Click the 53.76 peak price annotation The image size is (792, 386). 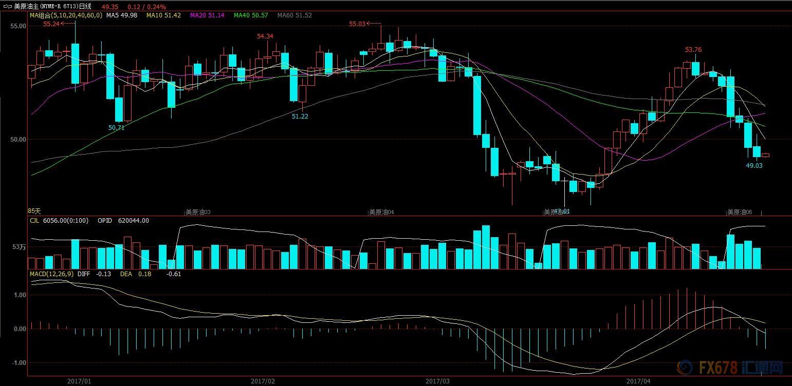click(693, 50)
